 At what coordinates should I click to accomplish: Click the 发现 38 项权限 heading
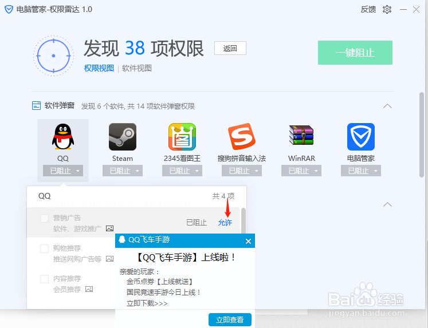(144, 48)
